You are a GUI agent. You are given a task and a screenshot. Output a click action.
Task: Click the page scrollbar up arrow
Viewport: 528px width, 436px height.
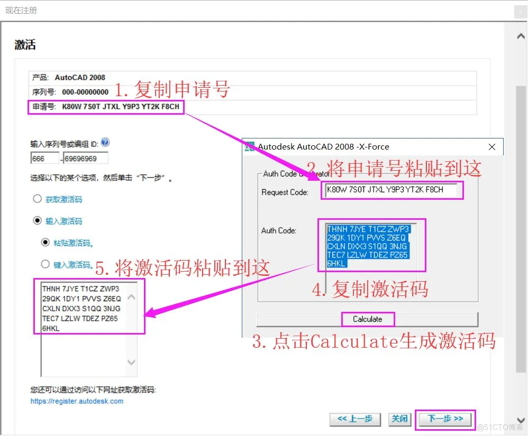(521, 36)
